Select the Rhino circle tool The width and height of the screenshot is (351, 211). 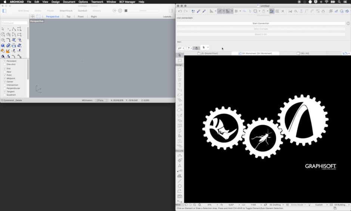(x=3, y=34)
